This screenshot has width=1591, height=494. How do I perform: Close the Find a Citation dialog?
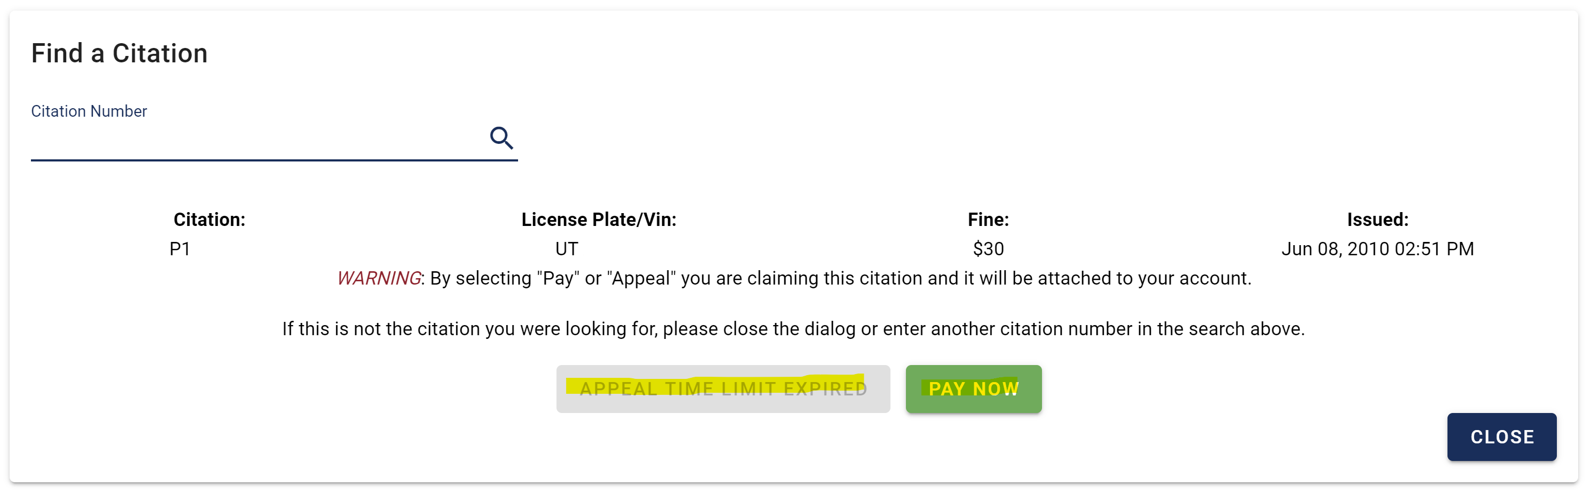1501,436
